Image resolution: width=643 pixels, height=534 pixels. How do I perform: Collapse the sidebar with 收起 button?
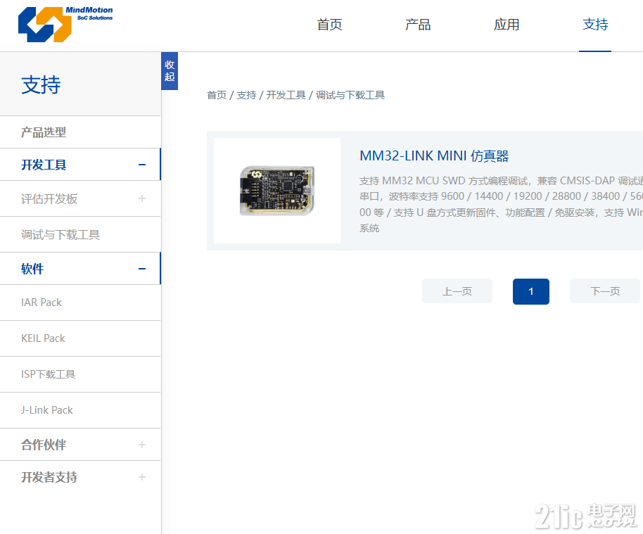point(170,71)
